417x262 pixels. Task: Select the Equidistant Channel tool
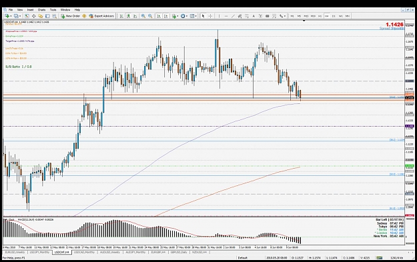tap(240, 16)
